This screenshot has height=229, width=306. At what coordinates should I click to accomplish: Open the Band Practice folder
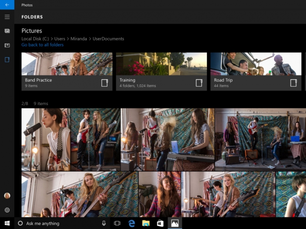tap(67, 72)
